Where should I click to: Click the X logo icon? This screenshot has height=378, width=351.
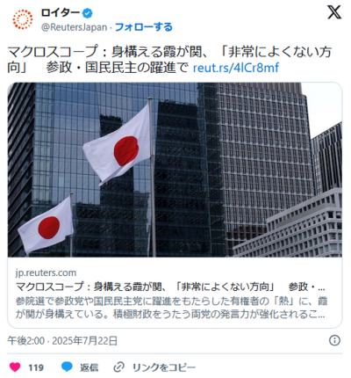(x=334, y=12)
